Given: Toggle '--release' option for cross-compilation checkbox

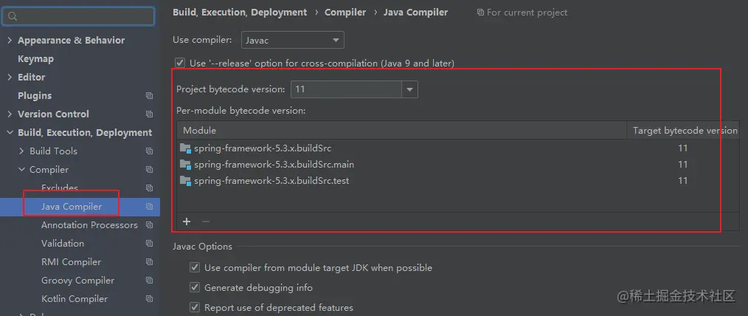Looking at the screenshot, I should pos(180,63).
